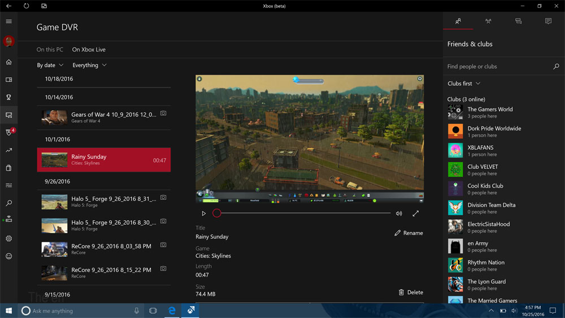Open Connection console icon in sidebar
This screenshot has height=318, width=565.
click(8, 219)
